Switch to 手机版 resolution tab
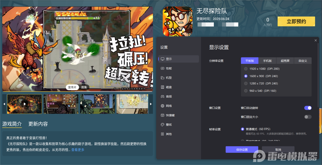This screenshot has width=322, height=165. click(267, 61)
